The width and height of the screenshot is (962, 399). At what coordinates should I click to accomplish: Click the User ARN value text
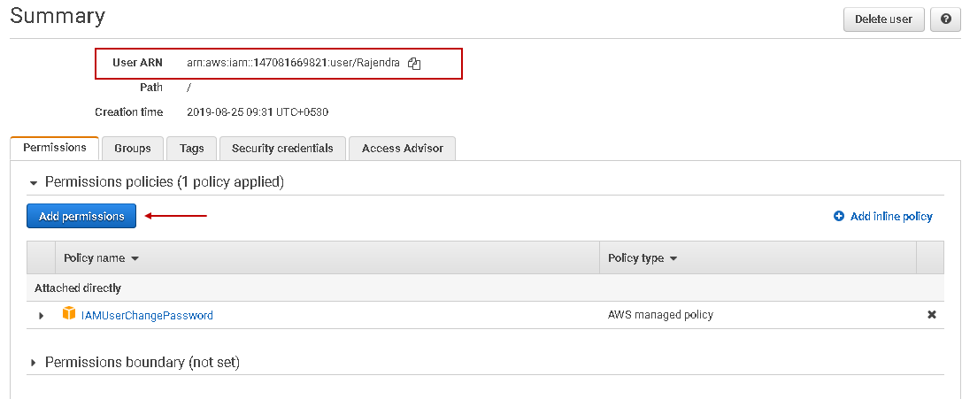(293, 64)
